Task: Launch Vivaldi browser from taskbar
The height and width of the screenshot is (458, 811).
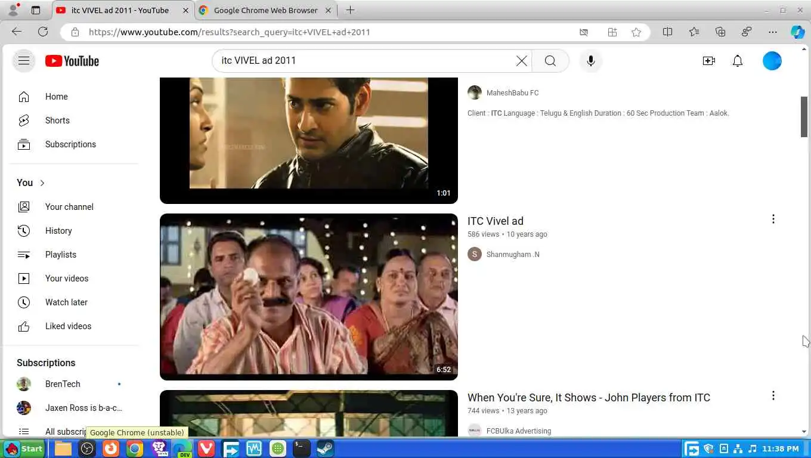Action: tap(206, 448)
